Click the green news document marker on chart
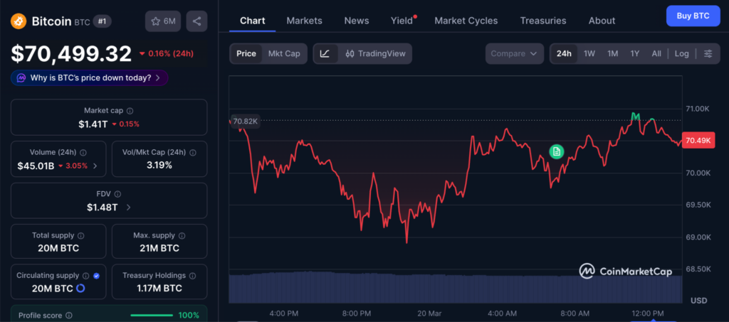The height and width of the screenshot is (322, 729). 557,151
